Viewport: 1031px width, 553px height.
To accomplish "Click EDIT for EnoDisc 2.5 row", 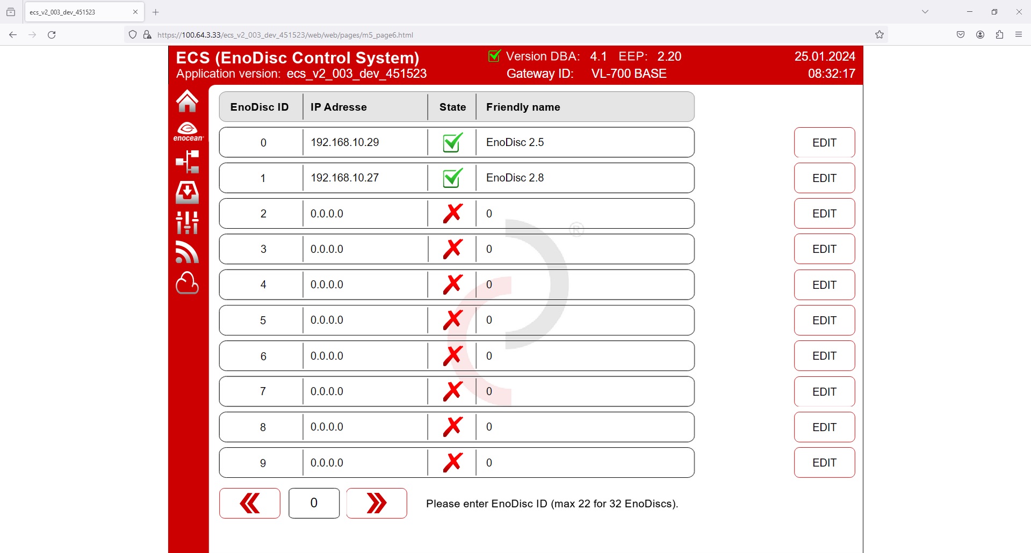I will [824, 142].
